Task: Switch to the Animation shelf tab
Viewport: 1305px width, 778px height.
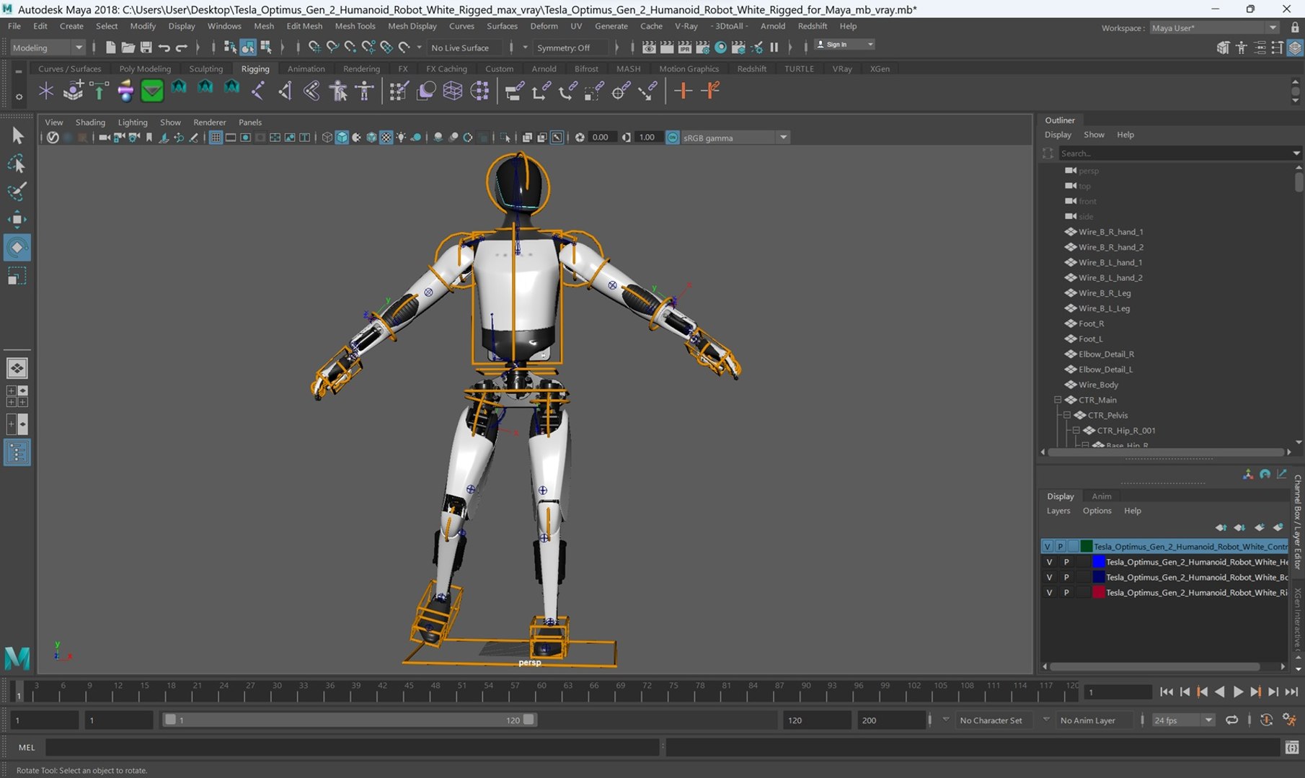Action: click(306, 68)
